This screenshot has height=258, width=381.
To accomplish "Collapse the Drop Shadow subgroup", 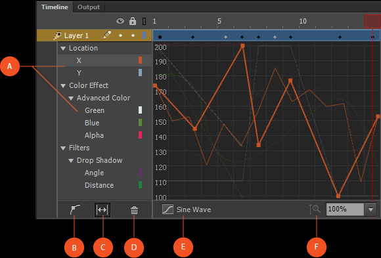I will (71, 161).
